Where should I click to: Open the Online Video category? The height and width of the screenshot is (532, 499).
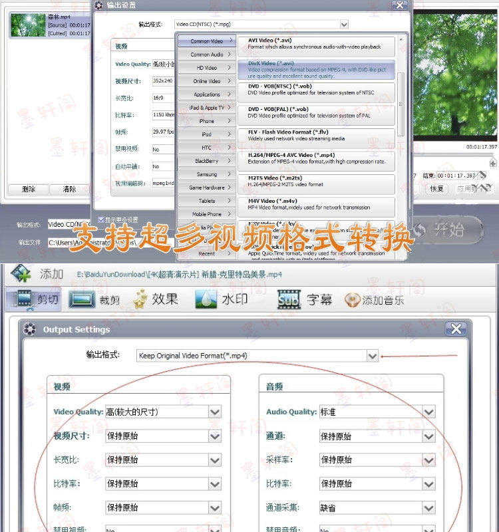point(207,81)
